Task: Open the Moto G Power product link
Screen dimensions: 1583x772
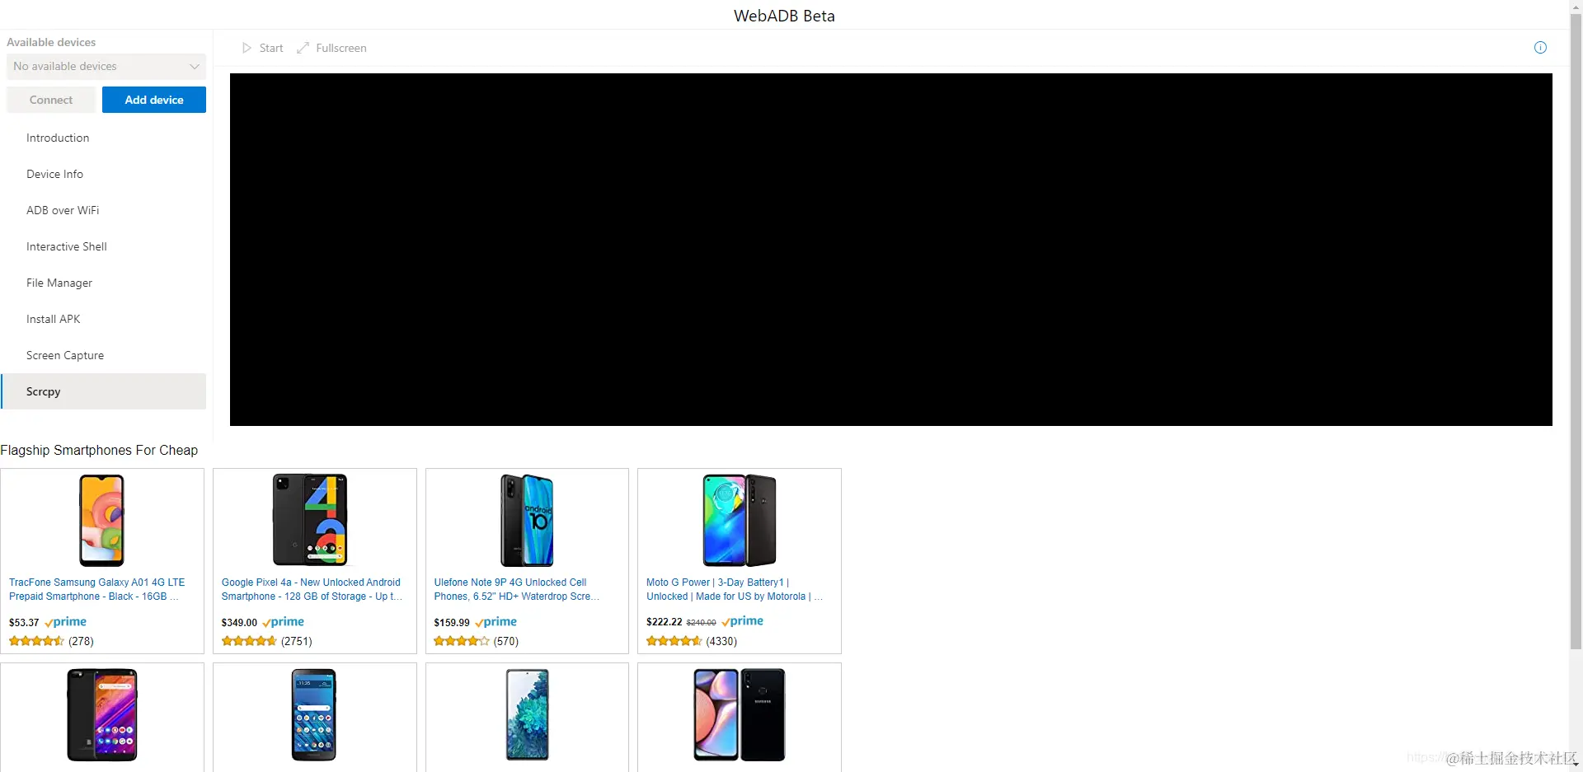Action: coord(734,589)
